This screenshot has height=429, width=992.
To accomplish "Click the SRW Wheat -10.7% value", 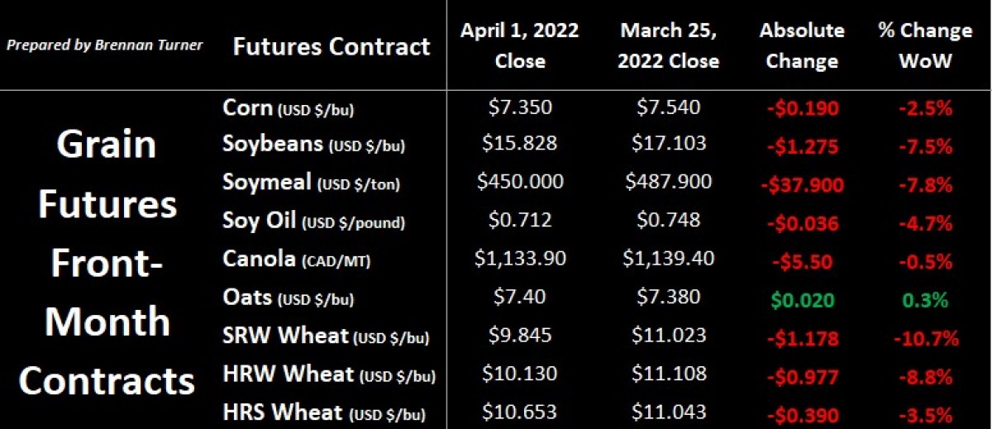I will click(x=925, y=338).
